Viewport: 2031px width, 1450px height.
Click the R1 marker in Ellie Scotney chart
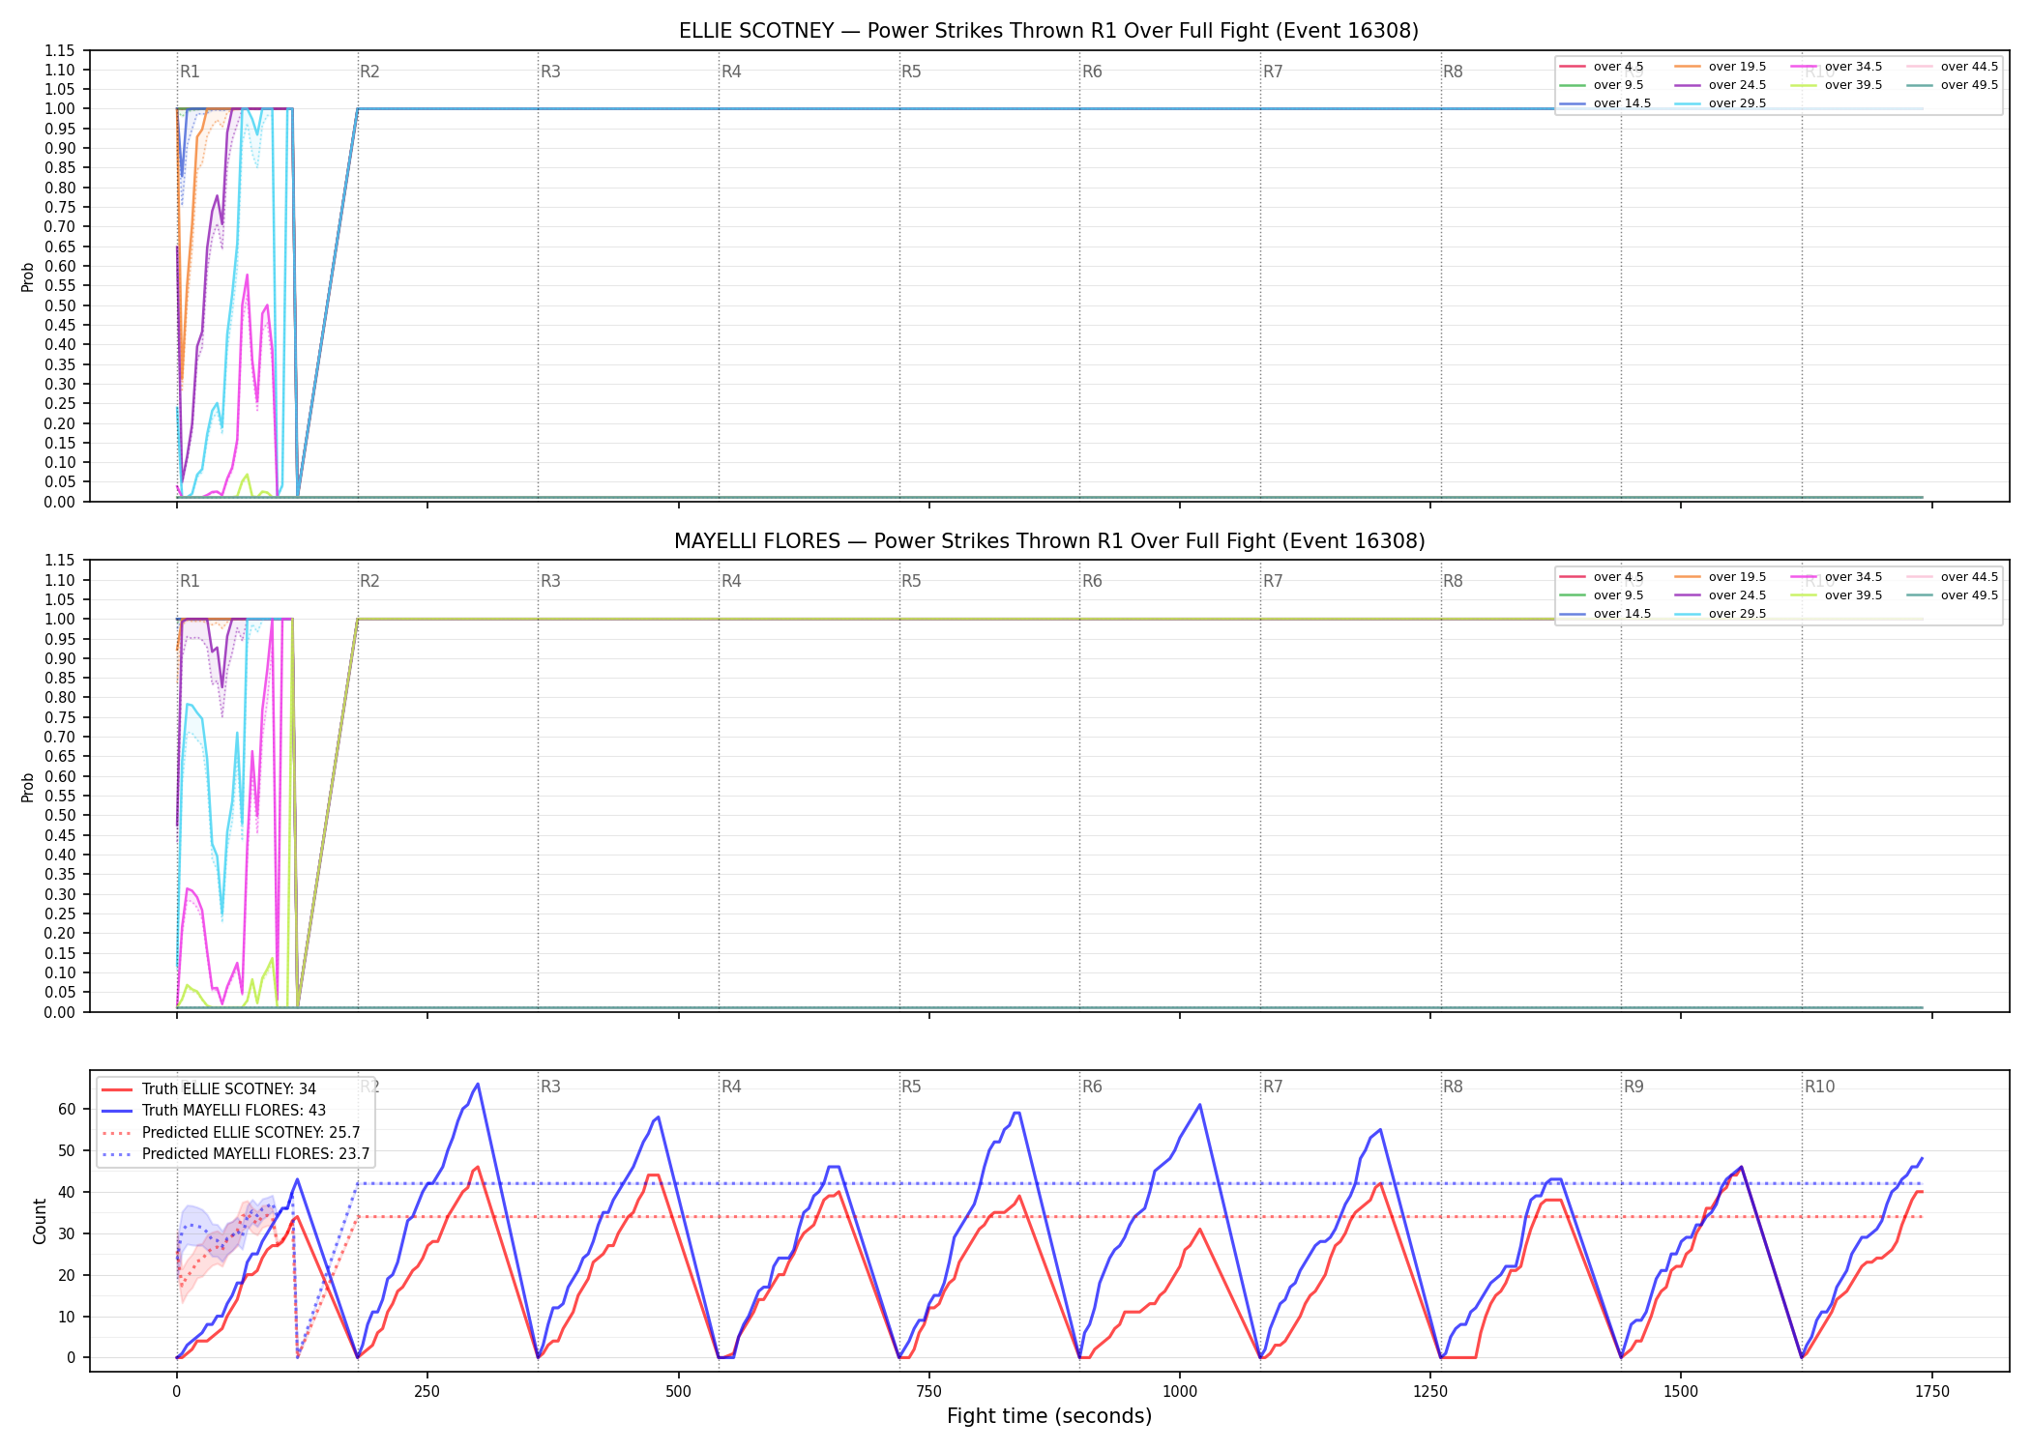(x=190, y=72)
